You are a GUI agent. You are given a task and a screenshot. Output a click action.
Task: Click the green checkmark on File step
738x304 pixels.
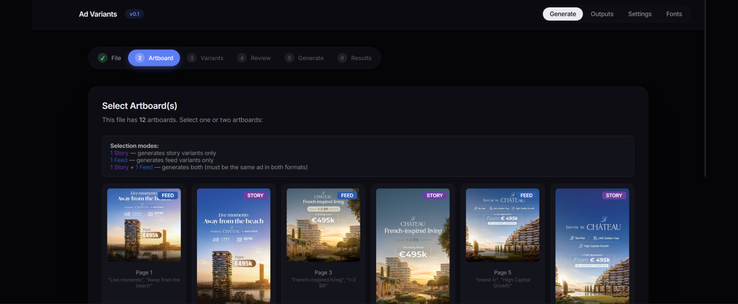103,58
